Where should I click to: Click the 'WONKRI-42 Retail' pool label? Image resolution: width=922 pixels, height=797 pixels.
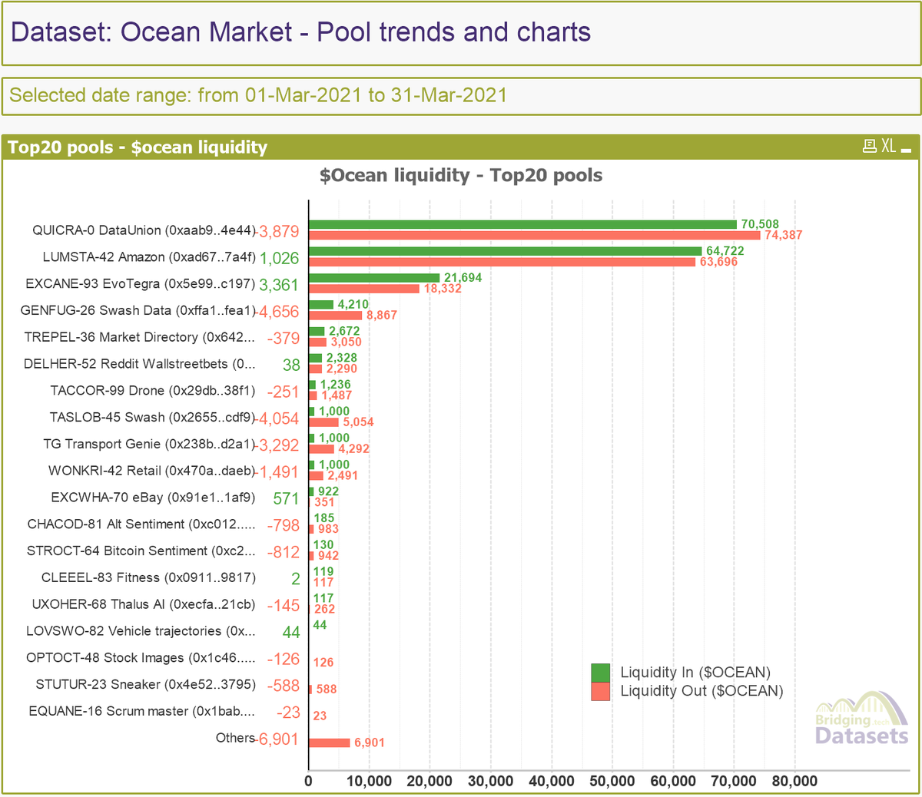[x=152, y=471]
